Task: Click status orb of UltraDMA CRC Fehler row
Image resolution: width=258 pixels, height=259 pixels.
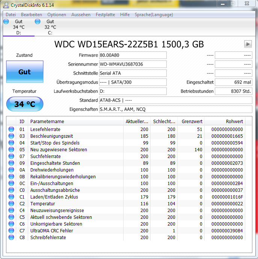Action: coord(11,230)
